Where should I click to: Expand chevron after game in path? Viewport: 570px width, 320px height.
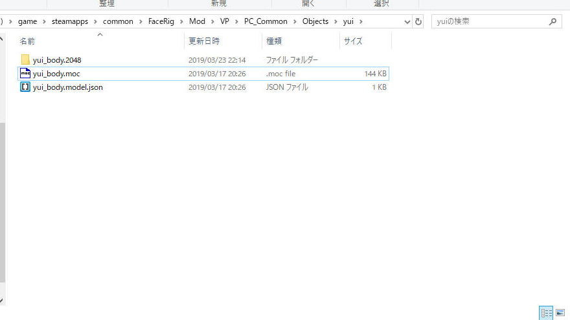tap(44, 21)
